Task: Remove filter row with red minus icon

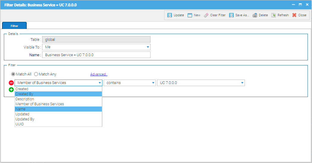Action: tap(11, 83)
